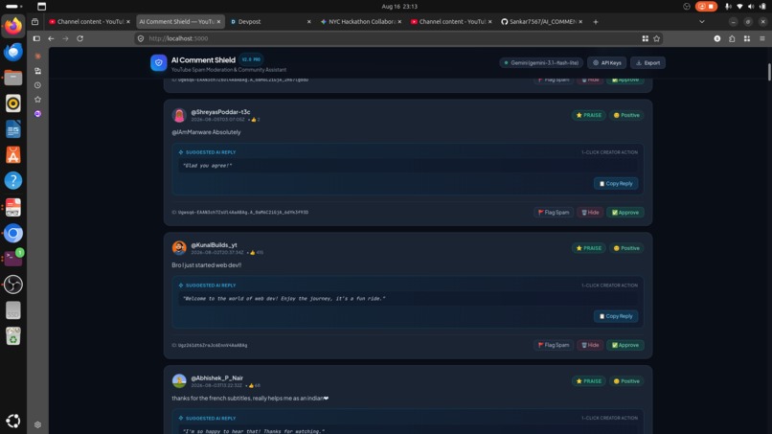Open Ubuntu App Center from the dock

coord(13,155)
